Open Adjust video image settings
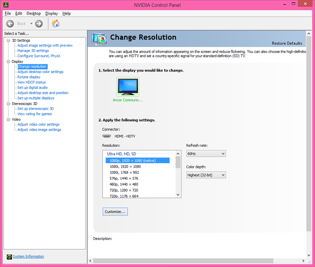Viewport: 315px width, 267px height. click(39, 130)
